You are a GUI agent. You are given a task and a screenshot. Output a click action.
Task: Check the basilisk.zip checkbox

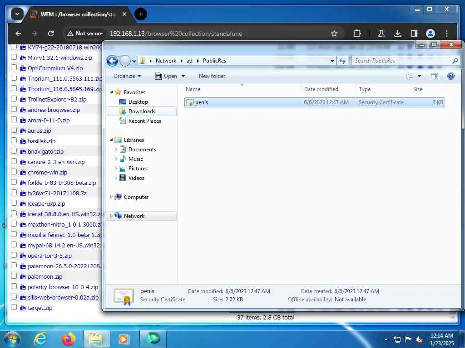[x=14, y=140]
